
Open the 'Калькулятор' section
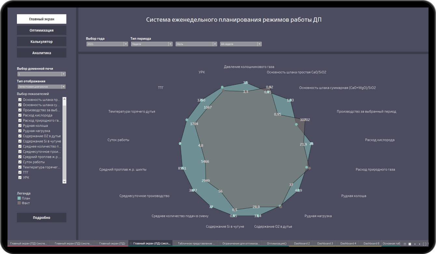[42, 42]
